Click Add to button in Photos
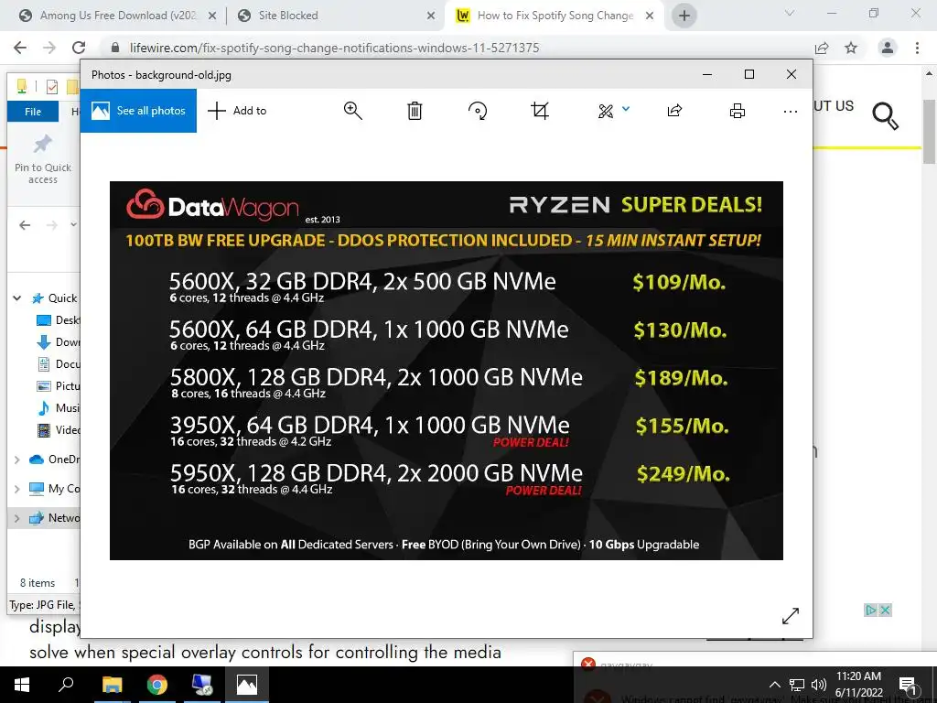 pyautogui.click(x=237, y=111)
